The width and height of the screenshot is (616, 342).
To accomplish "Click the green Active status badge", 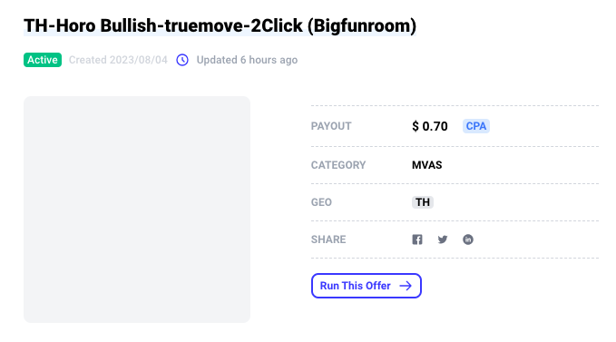I will click(x=43, y=60).
